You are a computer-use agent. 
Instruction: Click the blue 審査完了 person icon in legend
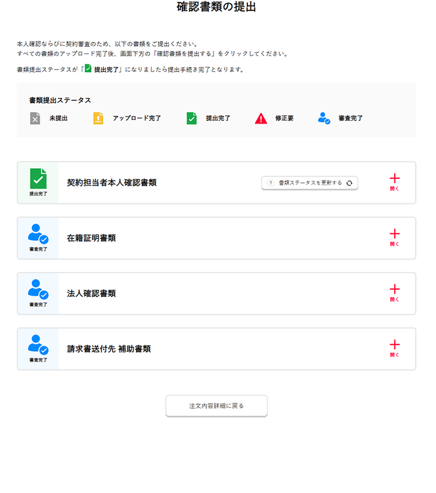[x=324, y=118]
